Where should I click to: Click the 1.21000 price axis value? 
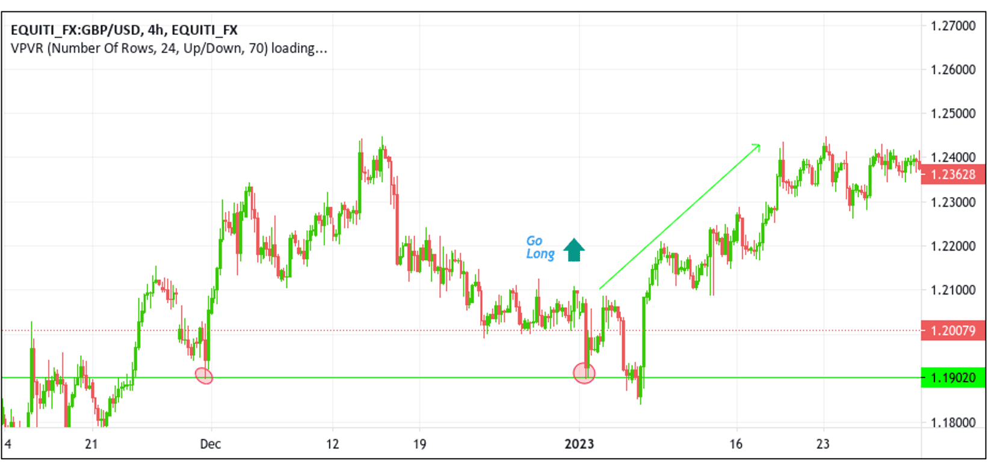click(953, 290)
